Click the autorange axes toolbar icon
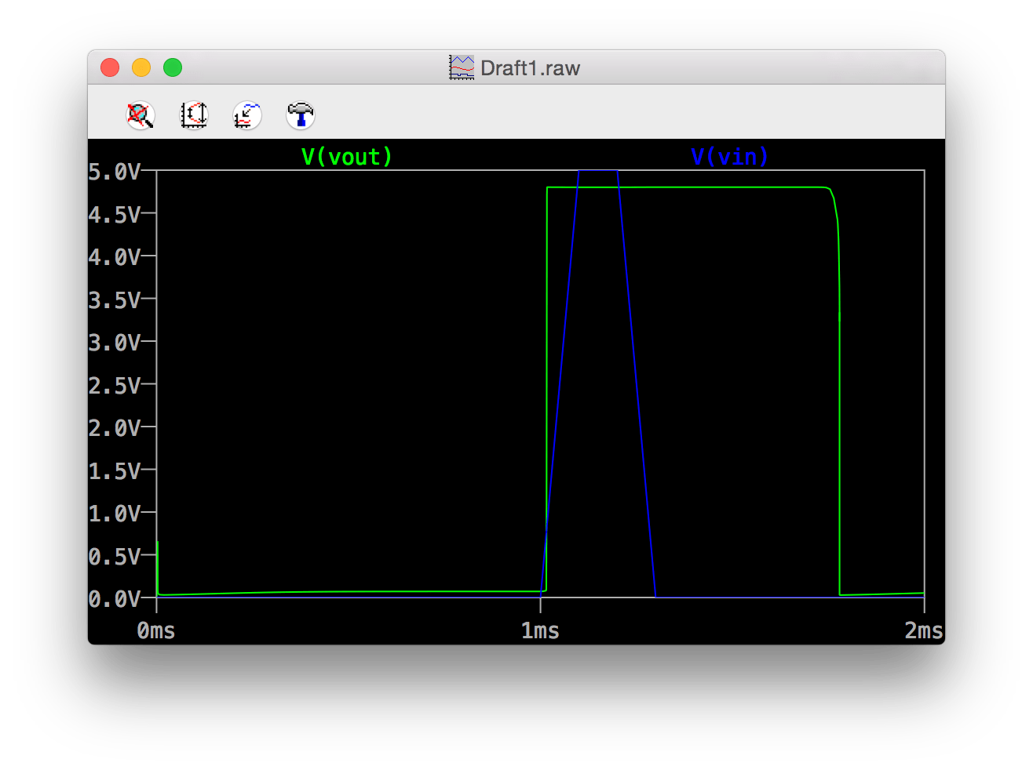The image size is (1033, 770). point(194,115)
